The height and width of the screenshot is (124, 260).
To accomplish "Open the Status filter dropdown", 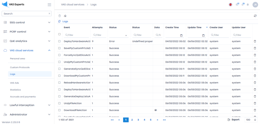I will pos(119,35).
